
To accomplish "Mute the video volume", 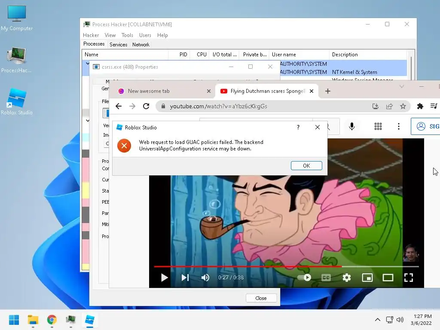I will coord(205,278).
